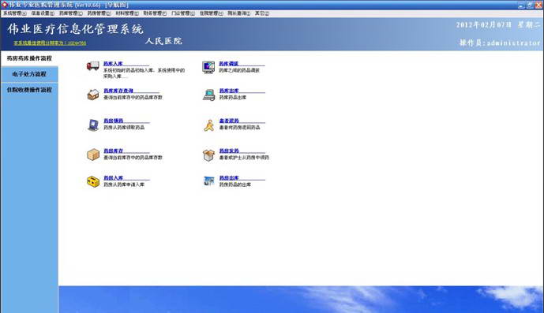Switch to the 住院收费操作流程 sidebar tab
Viewport: 544px width, 313px height.
[29, 90]
